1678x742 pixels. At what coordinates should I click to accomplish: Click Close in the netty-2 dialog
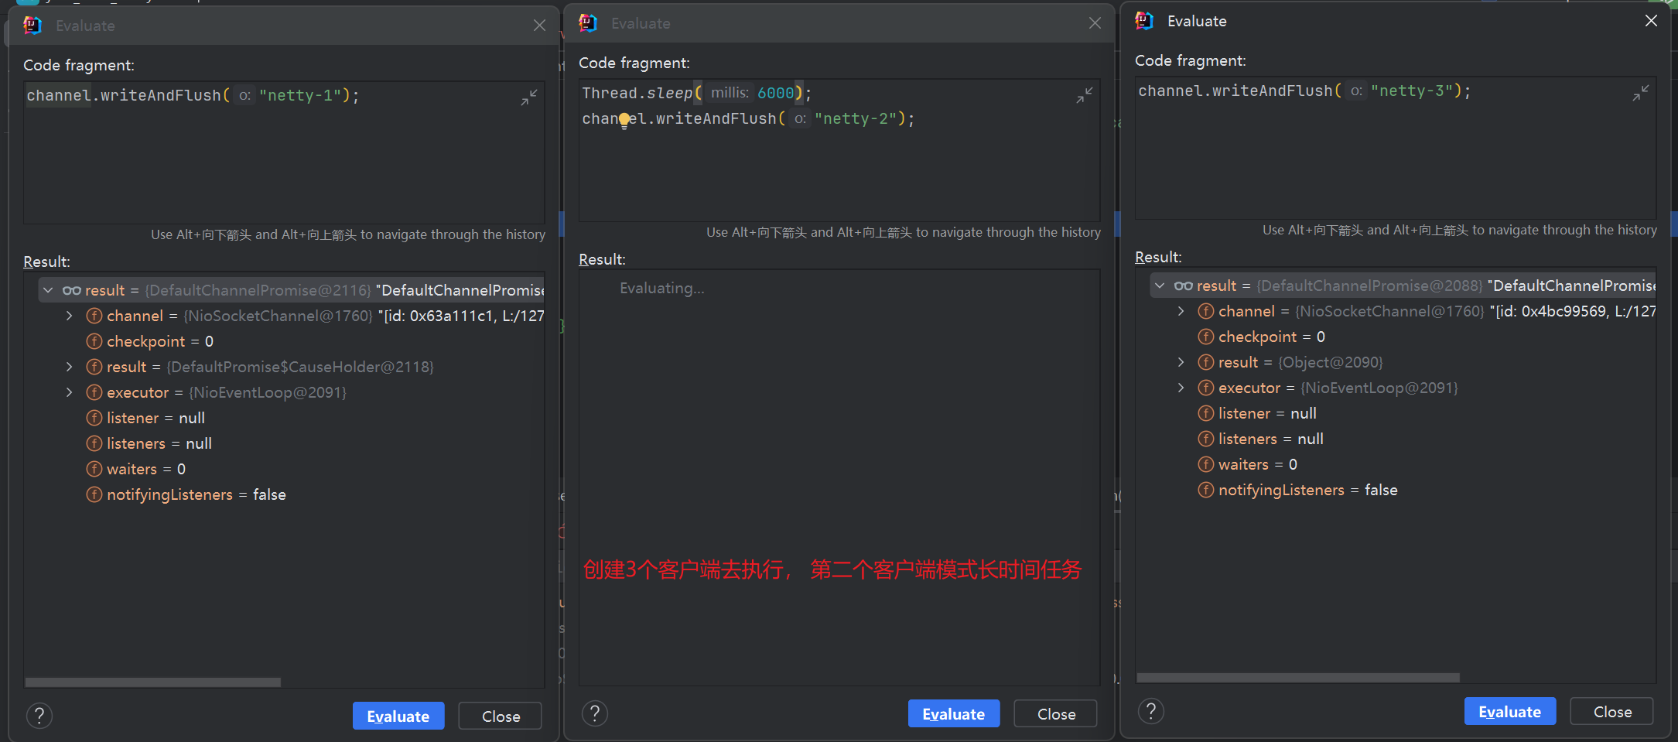[x=1056, y=713]
